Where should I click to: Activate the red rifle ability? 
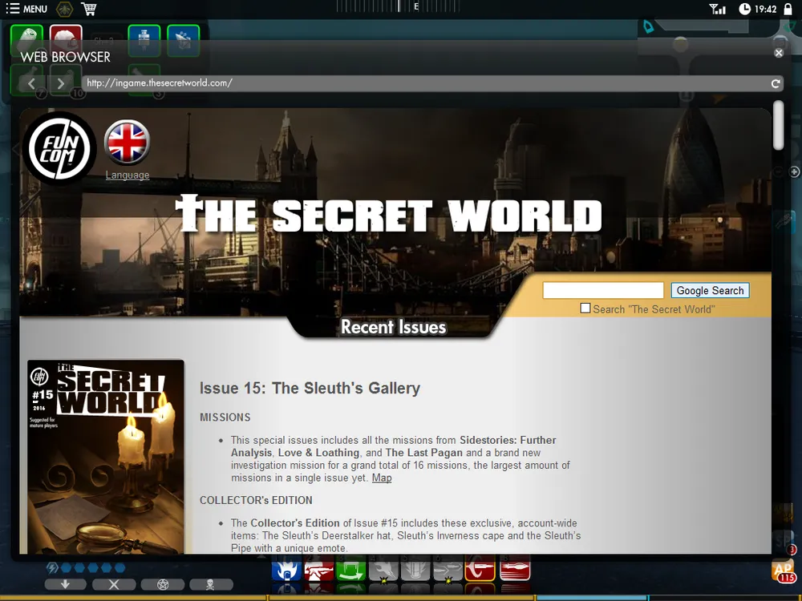tap(318, 569)
